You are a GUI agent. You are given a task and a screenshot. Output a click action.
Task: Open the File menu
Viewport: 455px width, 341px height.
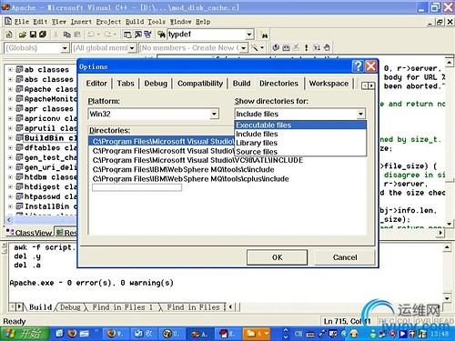(x=22, y=22)
